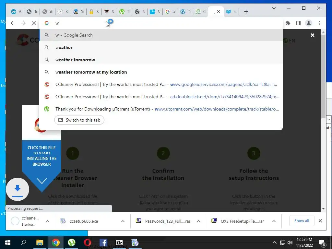Switch to the uTorrent tab in tab strip

124,12
